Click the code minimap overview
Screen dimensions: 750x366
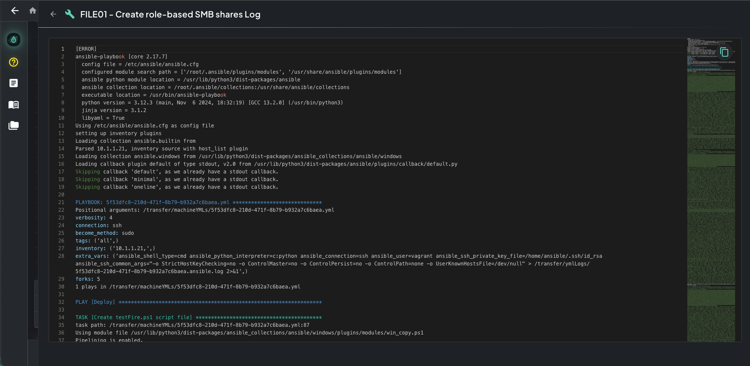(711, 190)
